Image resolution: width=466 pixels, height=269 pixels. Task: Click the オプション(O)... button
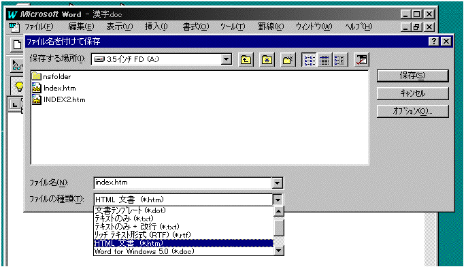pos(412,111)
